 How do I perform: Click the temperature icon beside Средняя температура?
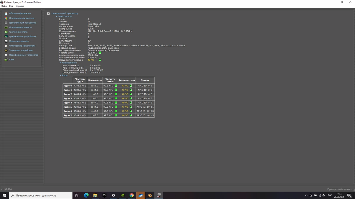[100, 60]
